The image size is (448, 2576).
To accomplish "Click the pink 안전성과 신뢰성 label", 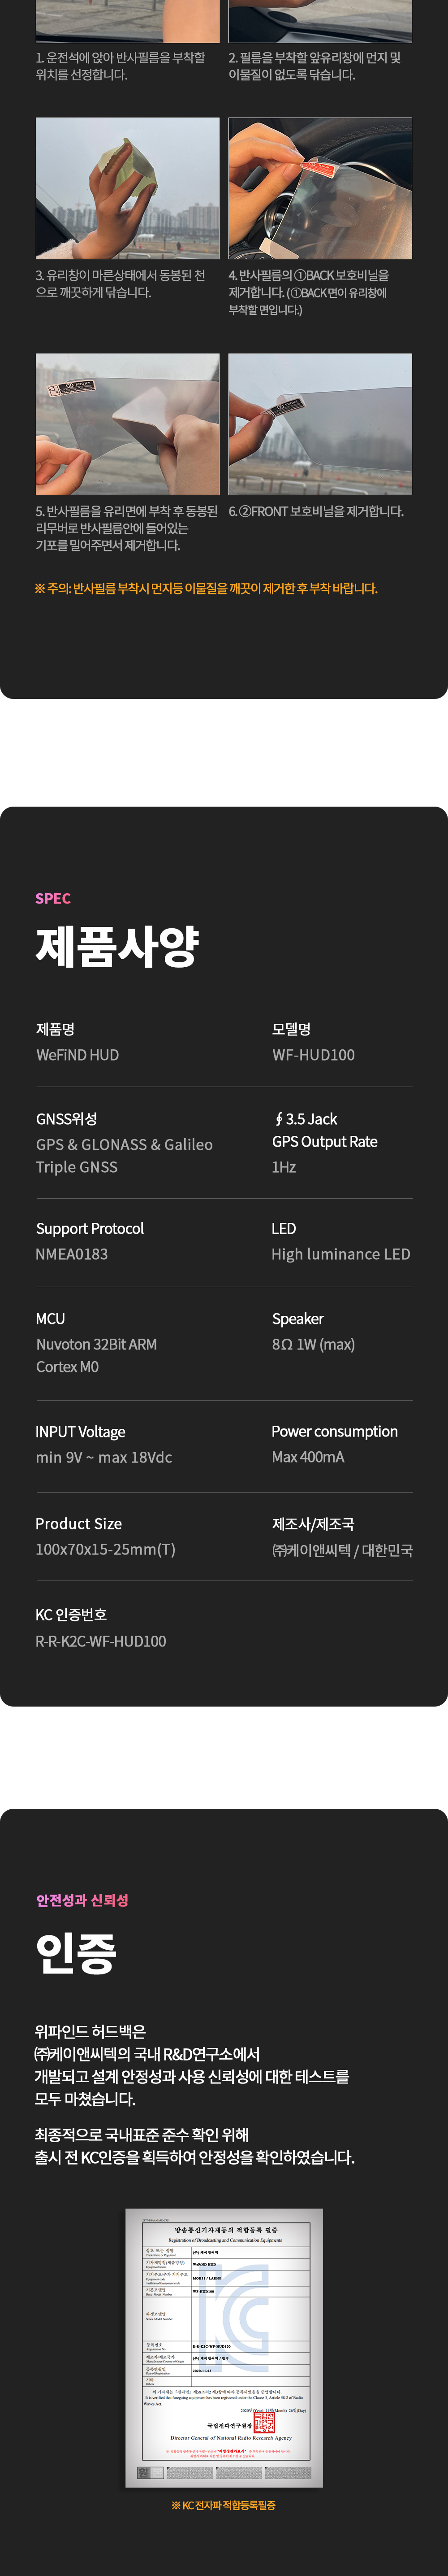I will [82, 1900].
